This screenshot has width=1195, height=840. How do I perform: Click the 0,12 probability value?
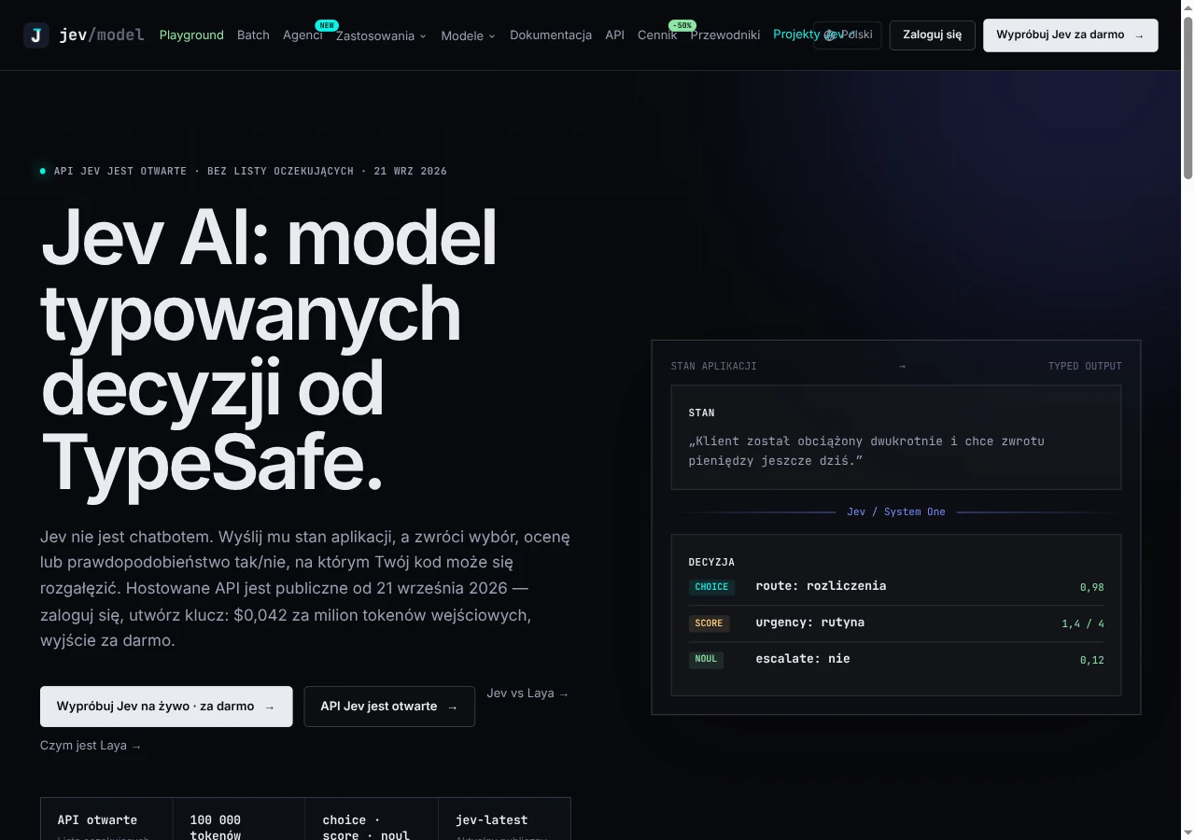pos(1091,660)
